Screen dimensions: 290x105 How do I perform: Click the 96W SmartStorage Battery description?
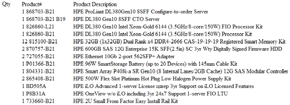[155, 64]
